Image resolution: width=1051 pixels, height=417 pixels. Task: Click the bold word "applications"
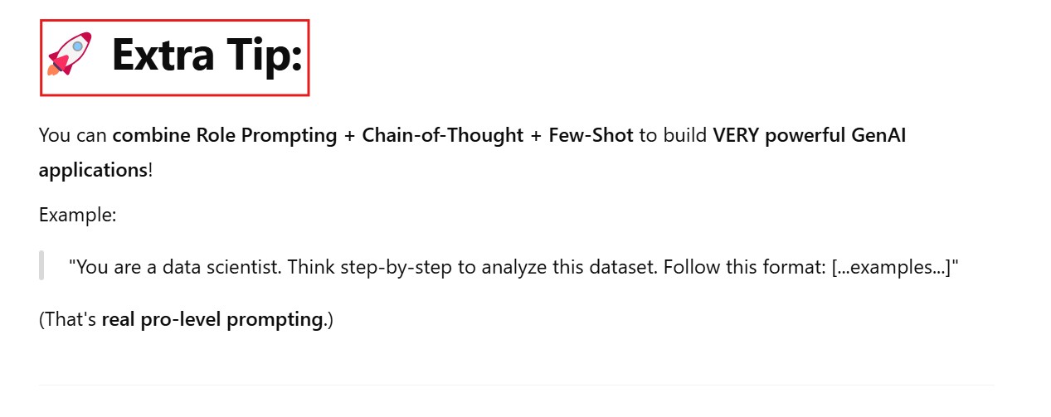[x=93, y=170]
